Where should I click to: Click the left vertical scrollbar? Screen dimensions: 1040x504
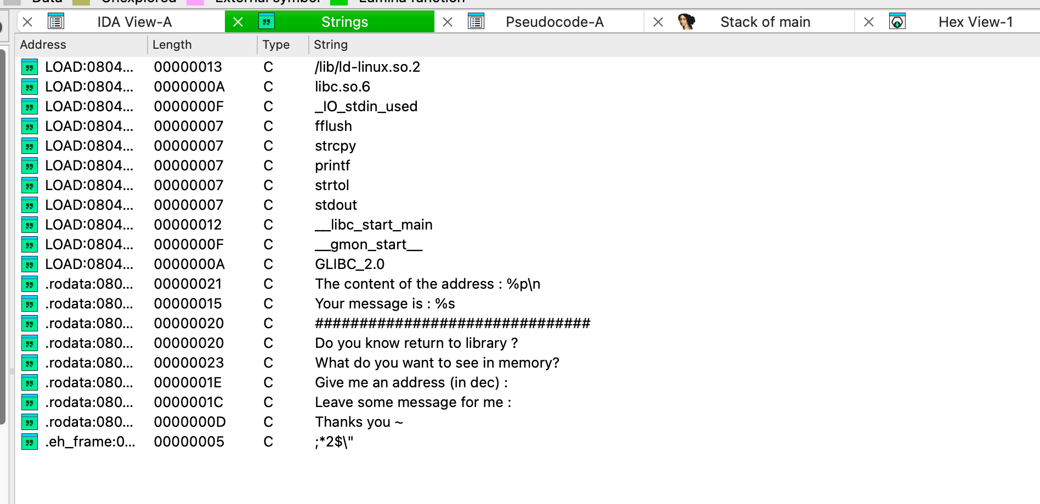pyautogui.click(x=3, y=236)
